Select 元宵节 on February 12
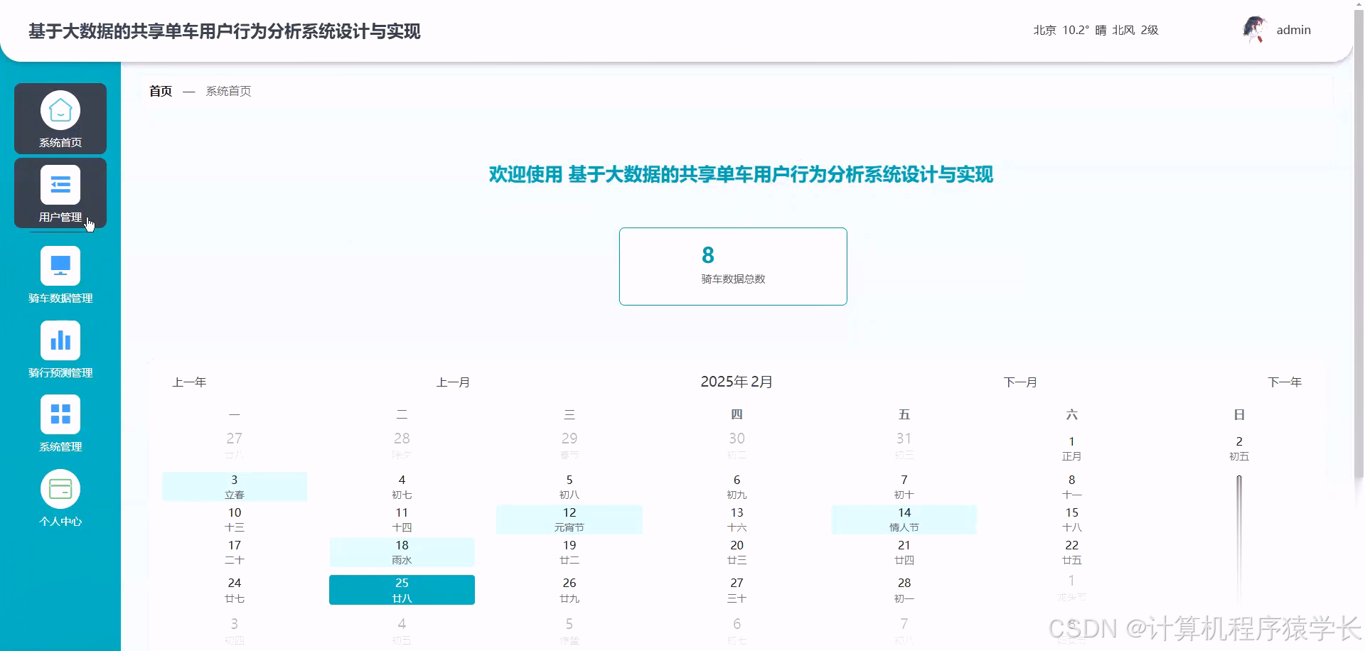The image size is (1365, 651). point(569,520)
